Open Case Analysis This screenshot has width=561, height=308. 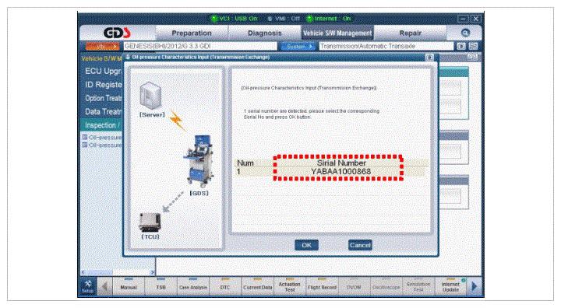tap(193, 286)
